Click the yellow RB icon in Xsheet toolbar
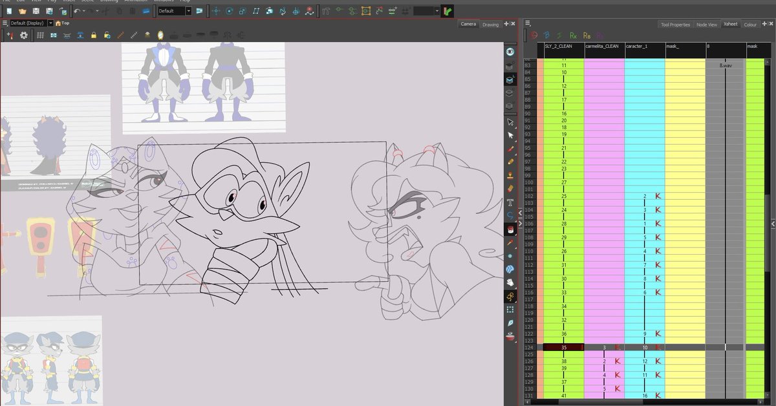Viewport: 776px width, 406px height. tap(587, 36)
